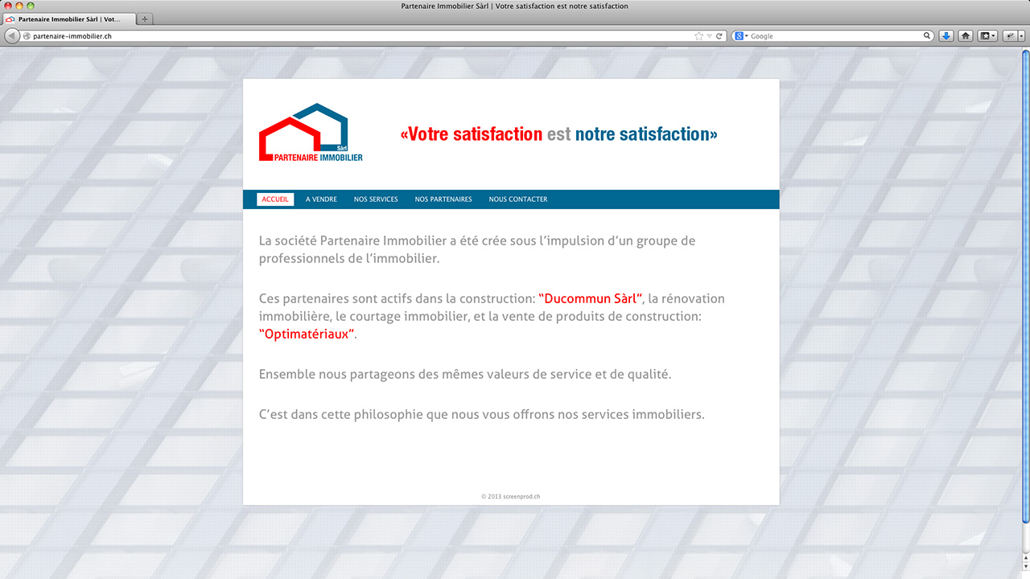Follow the "Ducommun Sàrl" link
Screen dimensions: 1030x579
coord(590,298)
